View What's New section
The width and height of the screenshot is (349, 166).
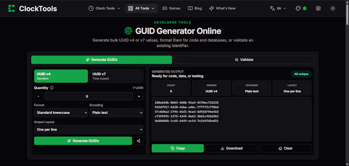[x=222, y=8]
